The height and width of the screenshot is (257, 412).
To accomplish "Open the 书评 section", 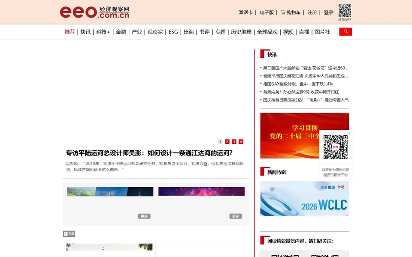I will click(204, 32).
